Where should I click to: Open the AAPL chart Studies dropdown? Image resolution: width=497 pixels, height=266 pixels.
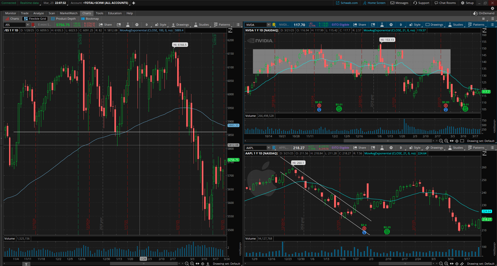pyautogui.click(x=456, y=148)
